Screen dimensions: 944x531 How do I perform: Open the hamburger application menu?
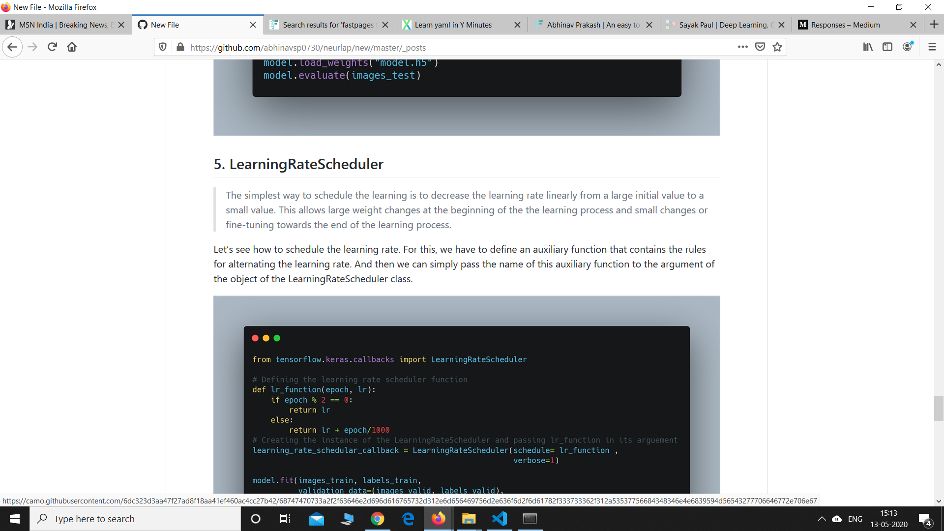pyautogui.click(x=932, y=47)
